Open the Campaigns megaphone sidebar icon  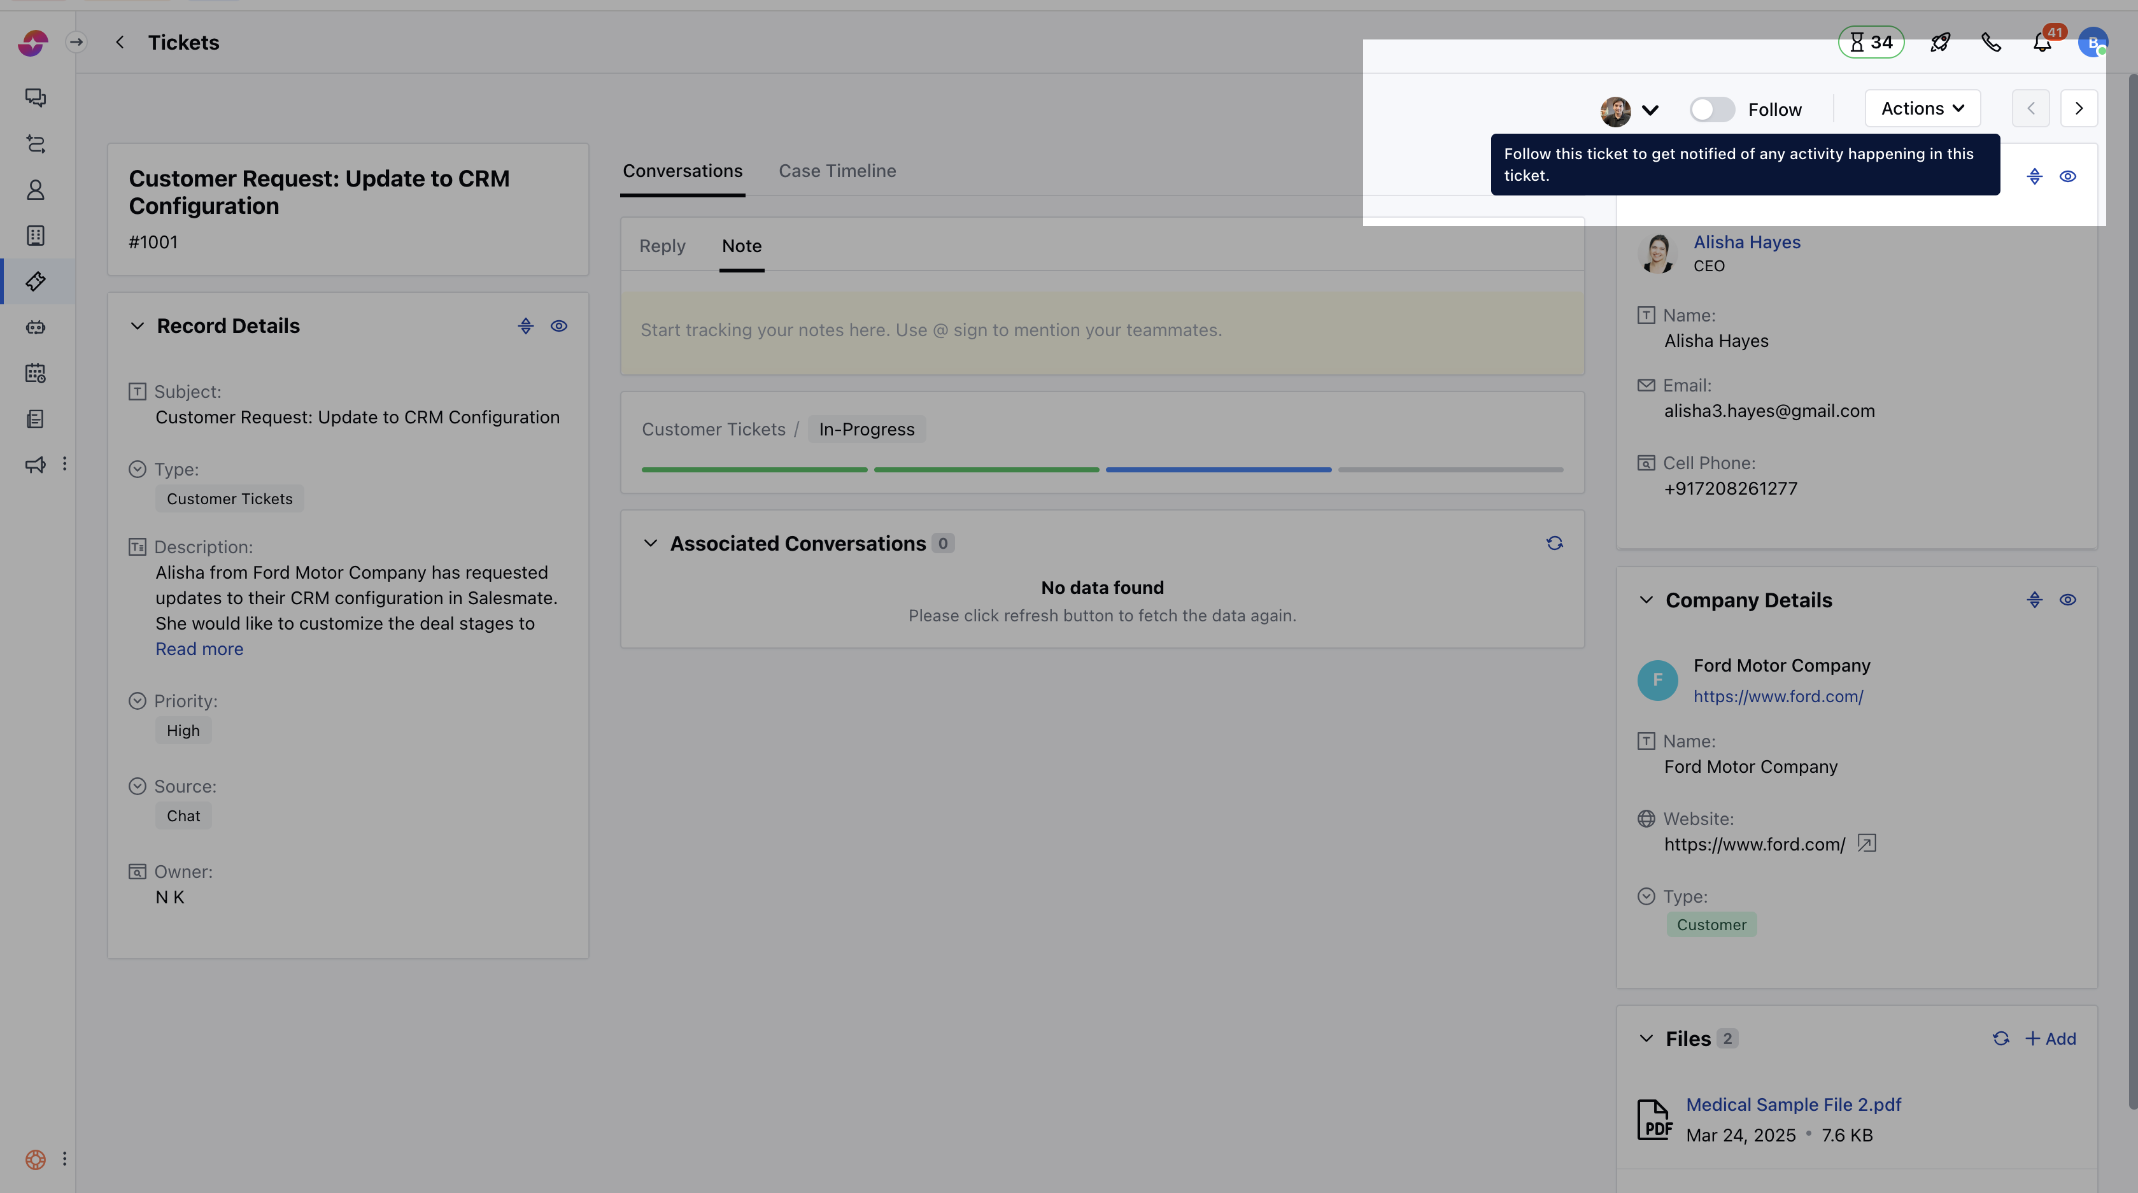click(35, 465)
